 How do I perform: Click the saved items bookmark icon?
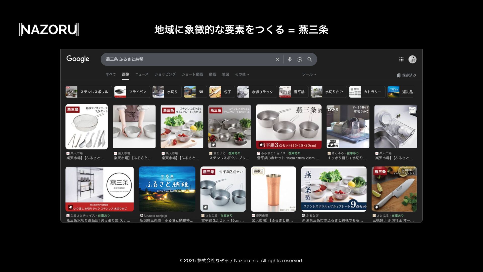398,75
